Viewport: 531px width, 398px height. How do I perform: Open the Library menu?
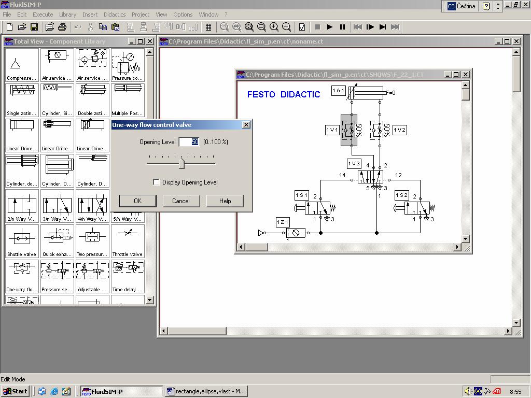point(68,15)
